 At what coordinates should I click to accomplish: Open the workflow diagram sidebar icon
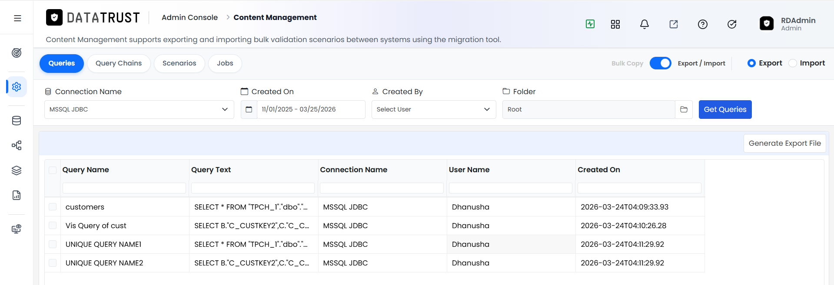tap(17, 145)
